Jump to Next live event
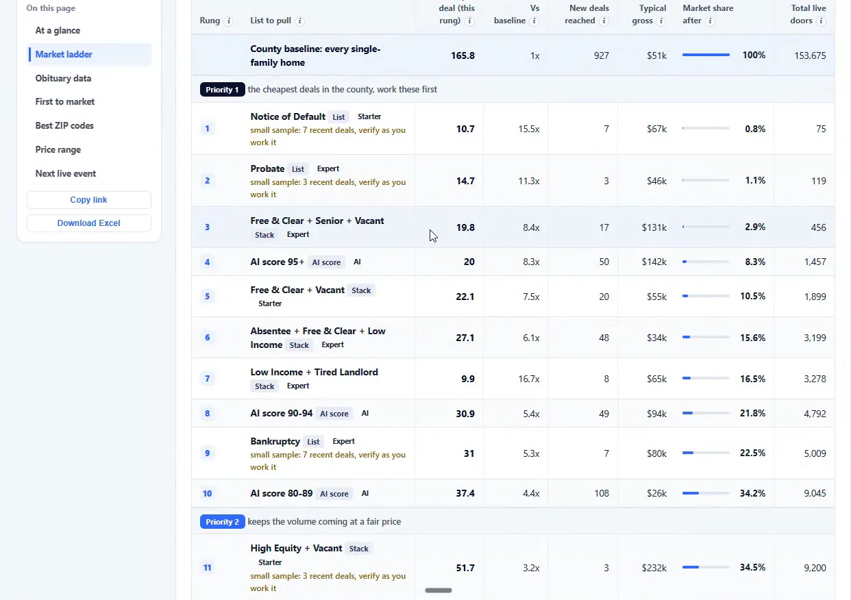The width and height of the screenshot is (851, 600). coord(66,174)
